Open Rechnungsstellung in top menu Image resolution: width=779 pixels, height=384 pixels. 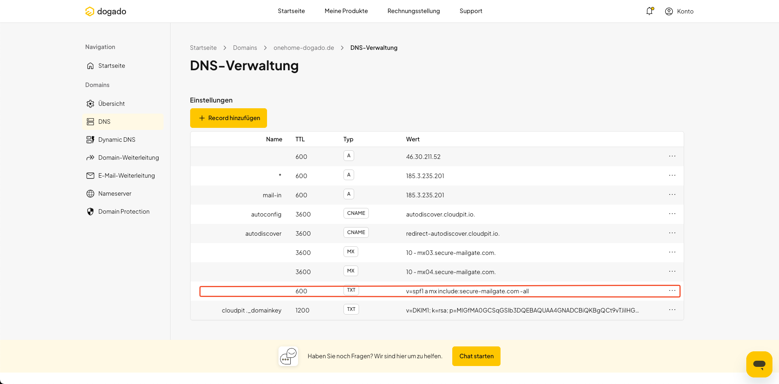(413, 11)
